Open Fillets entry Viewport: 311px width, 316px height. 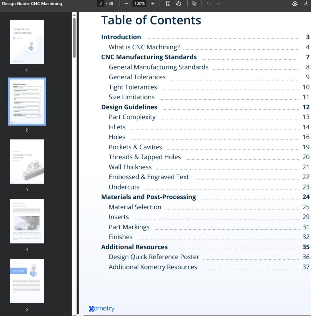point(117,127)
